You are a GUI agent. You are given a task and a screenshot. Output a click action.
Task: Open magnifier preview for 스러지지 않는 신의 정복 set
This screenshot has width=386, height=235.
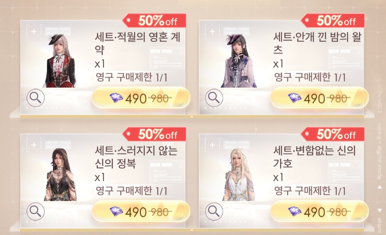[35, 211]
